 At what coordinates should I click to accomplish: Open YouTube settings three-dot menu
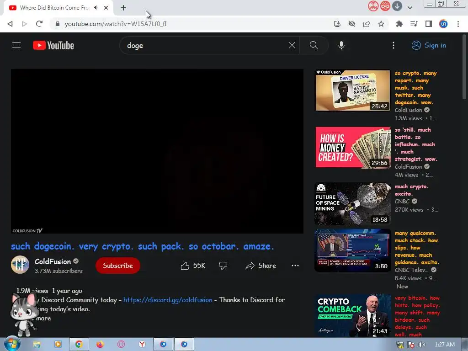pos(394,45)
